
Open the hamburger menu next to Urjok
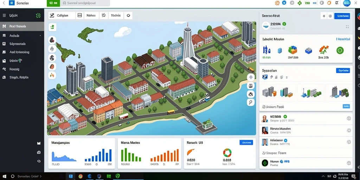[4, 15]
